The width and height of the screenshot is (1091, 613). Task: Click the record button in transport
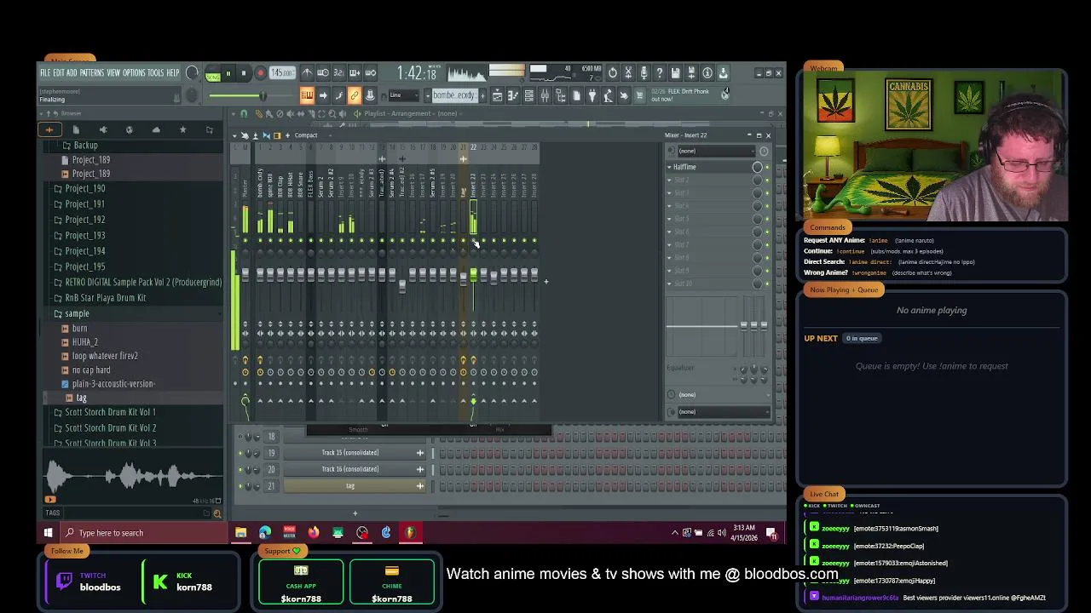click(260, 73)
